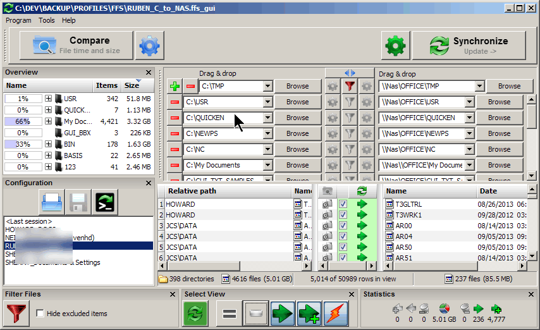
Task: Sort by Relative path column header
Action: (228, 191)
